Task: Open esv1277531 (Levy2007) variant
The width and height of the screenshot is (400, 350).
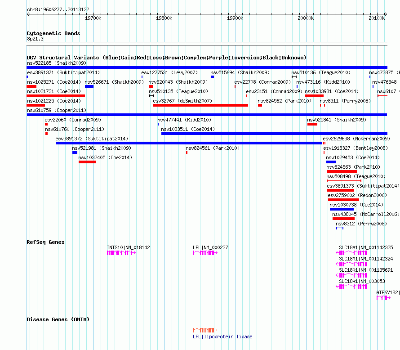Action: pyautogui.click(x=169, y=72)
